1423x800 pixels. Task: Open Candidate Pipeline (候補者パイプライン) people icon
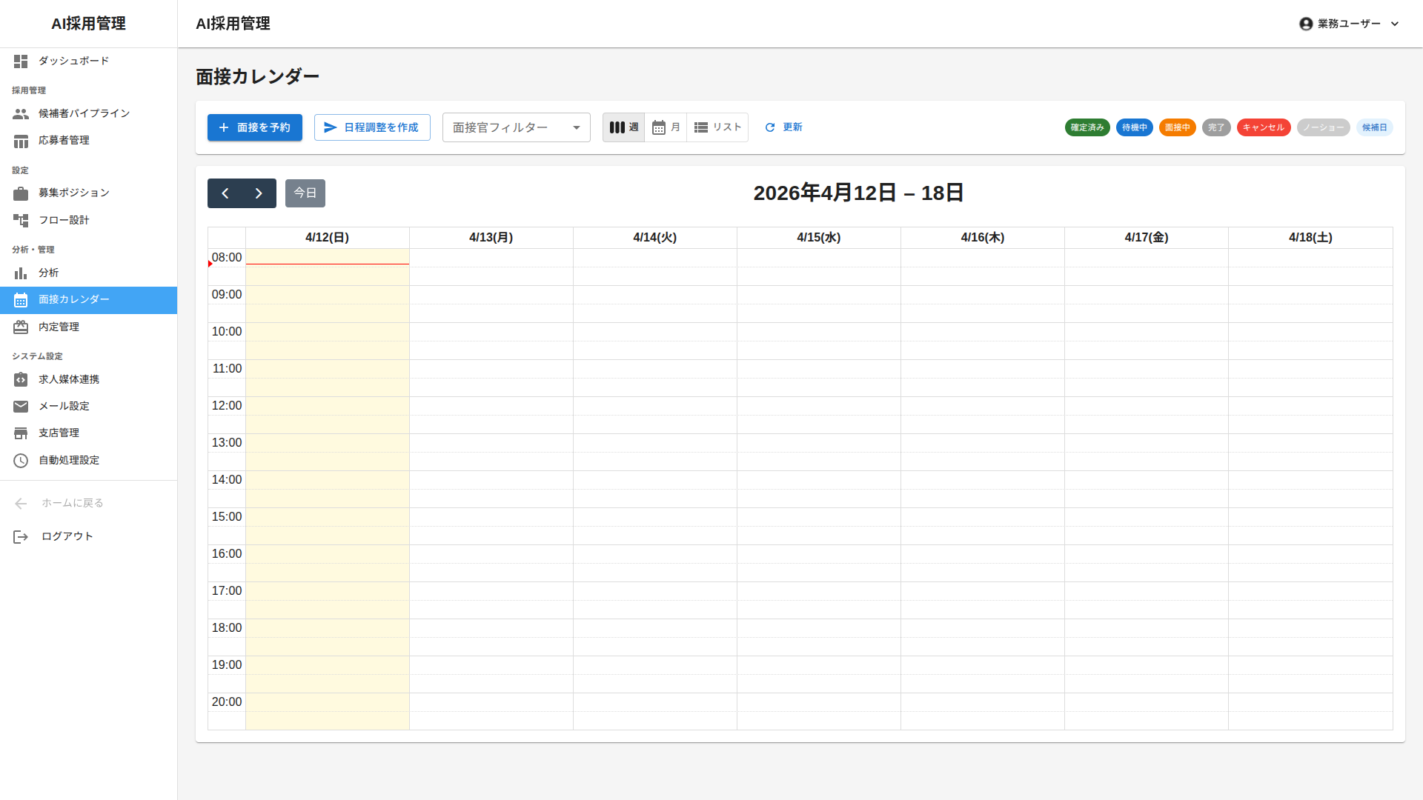tap(21, 114)
